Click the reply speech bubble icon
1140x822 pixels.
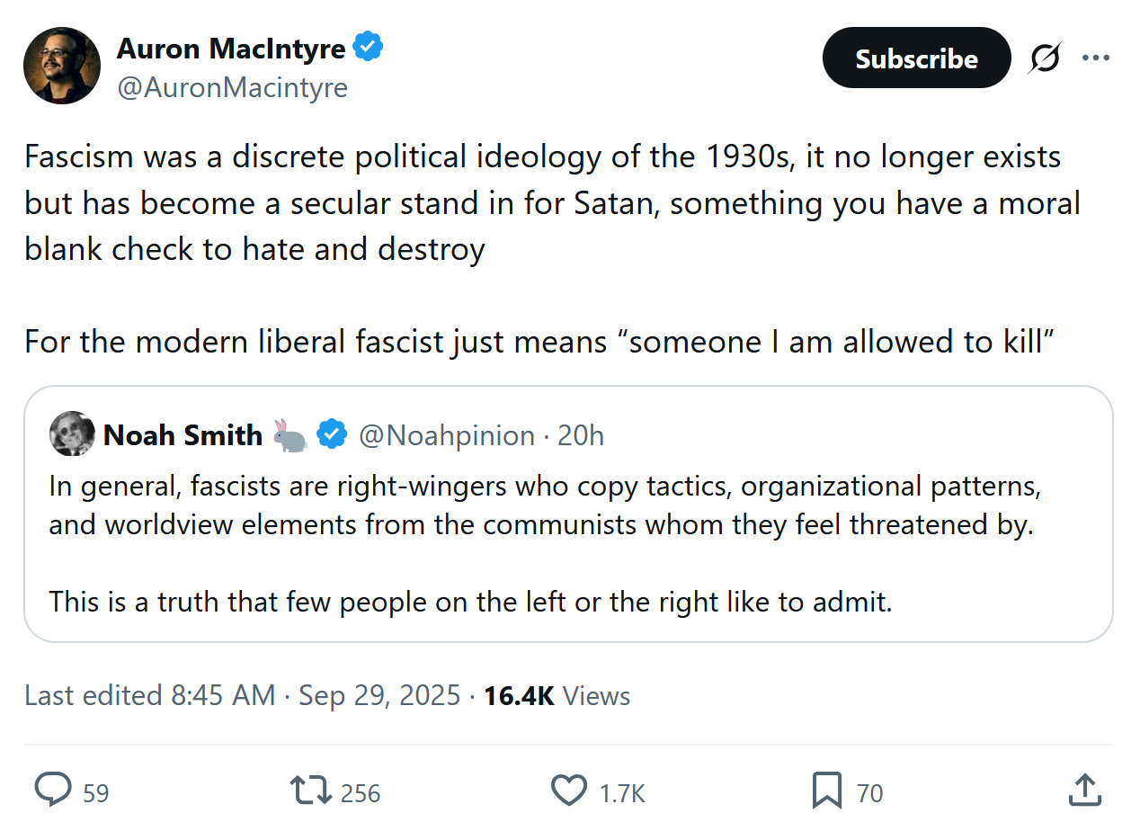click(53, 791)
